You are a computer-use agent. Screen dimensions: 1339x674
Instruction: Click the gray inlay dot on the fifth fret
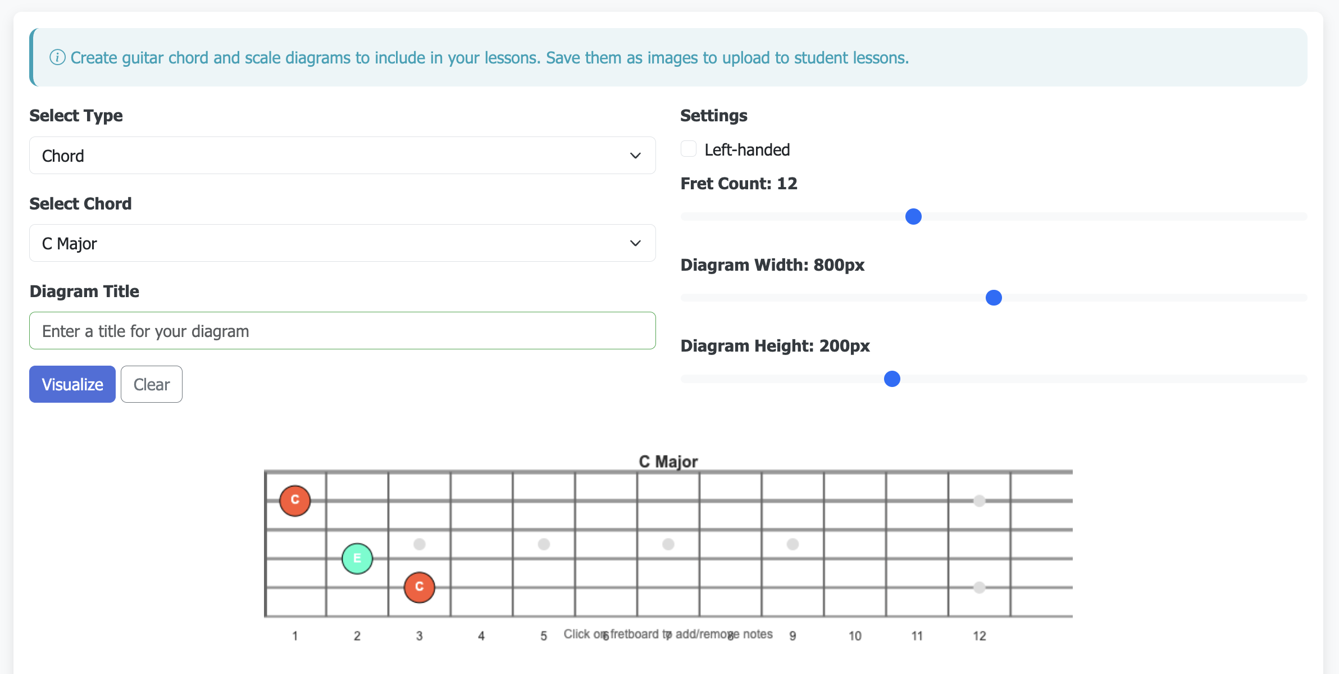(544, 544)
